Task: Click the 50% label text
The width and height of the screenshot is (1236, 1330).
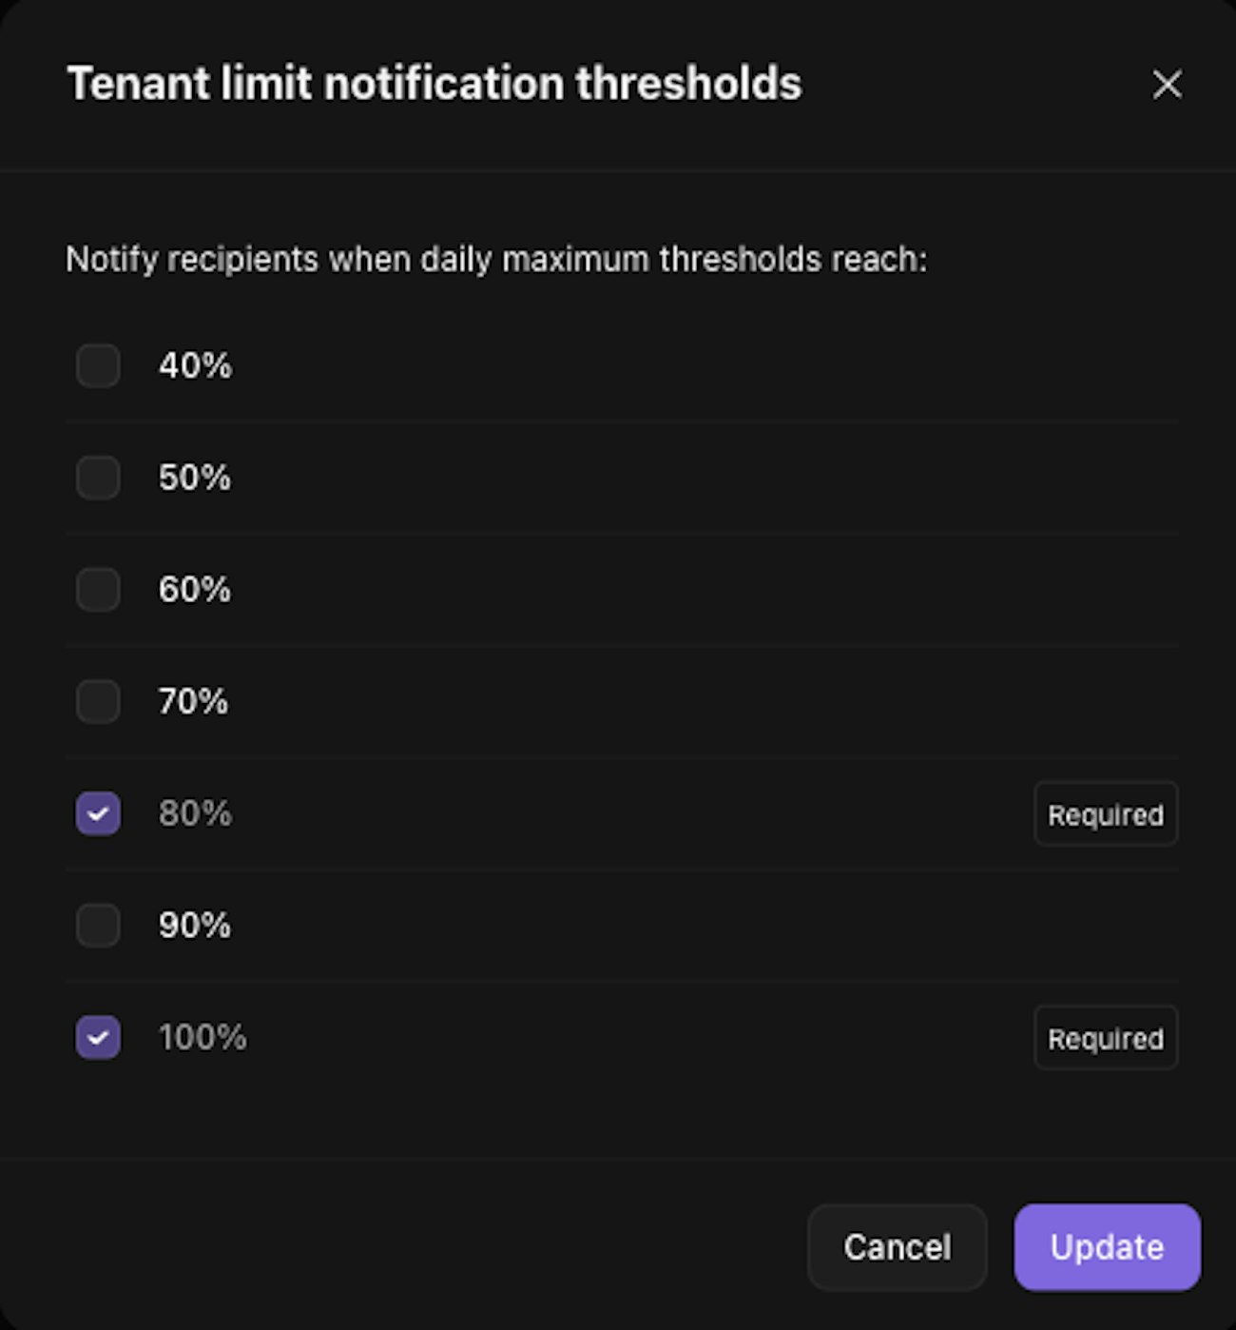Action: pyautogui.click(x=195, y=478)
